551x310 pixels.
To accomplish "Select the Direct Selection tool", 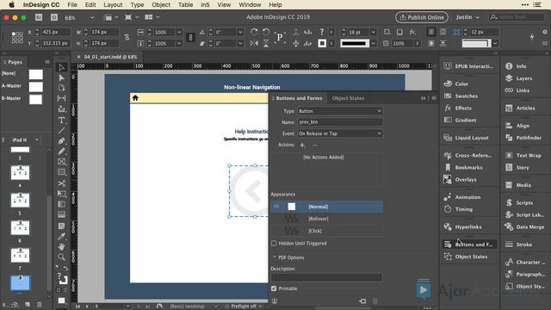I will (61, 77).
